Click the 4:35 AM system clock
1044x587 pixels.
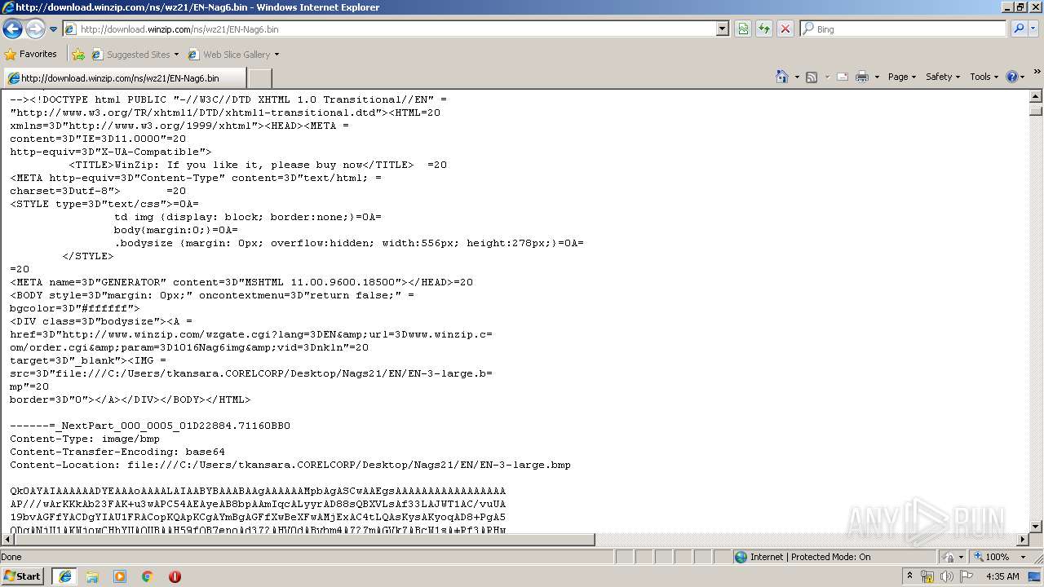pos(1002,576)
